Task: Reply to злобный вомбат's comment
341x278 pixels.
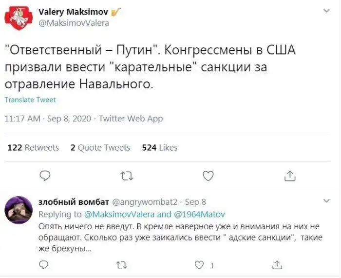Action: tap(44, 265)
